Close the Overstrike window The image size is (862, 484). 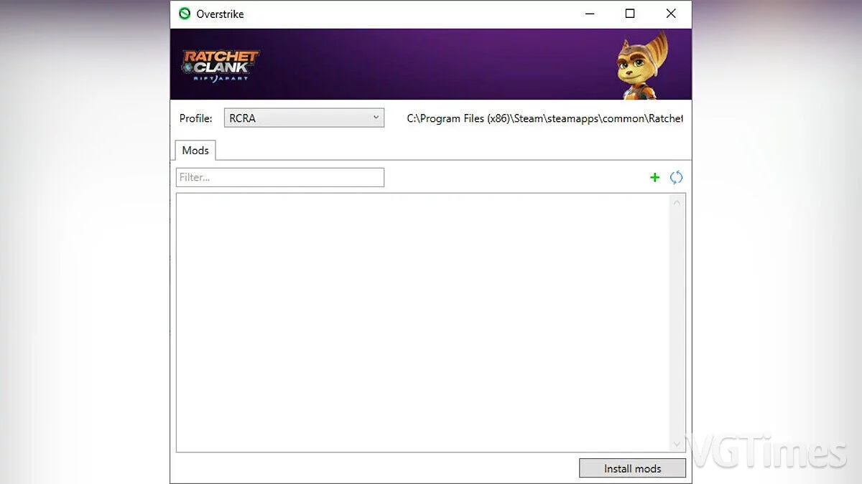[671, 14]
